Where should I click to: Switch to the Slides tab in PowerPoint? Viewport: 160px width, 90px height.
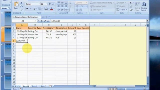click(x=4, y=8)
